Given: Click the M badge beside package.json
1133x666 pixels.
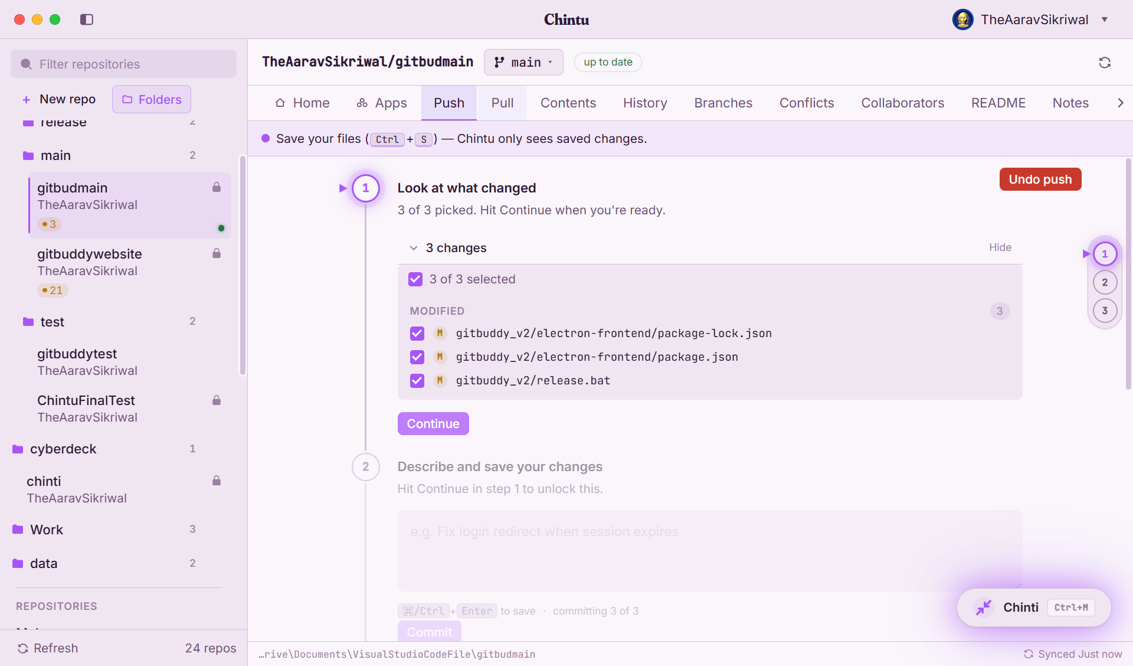Looking at the screenshot, I should [440, 357].
